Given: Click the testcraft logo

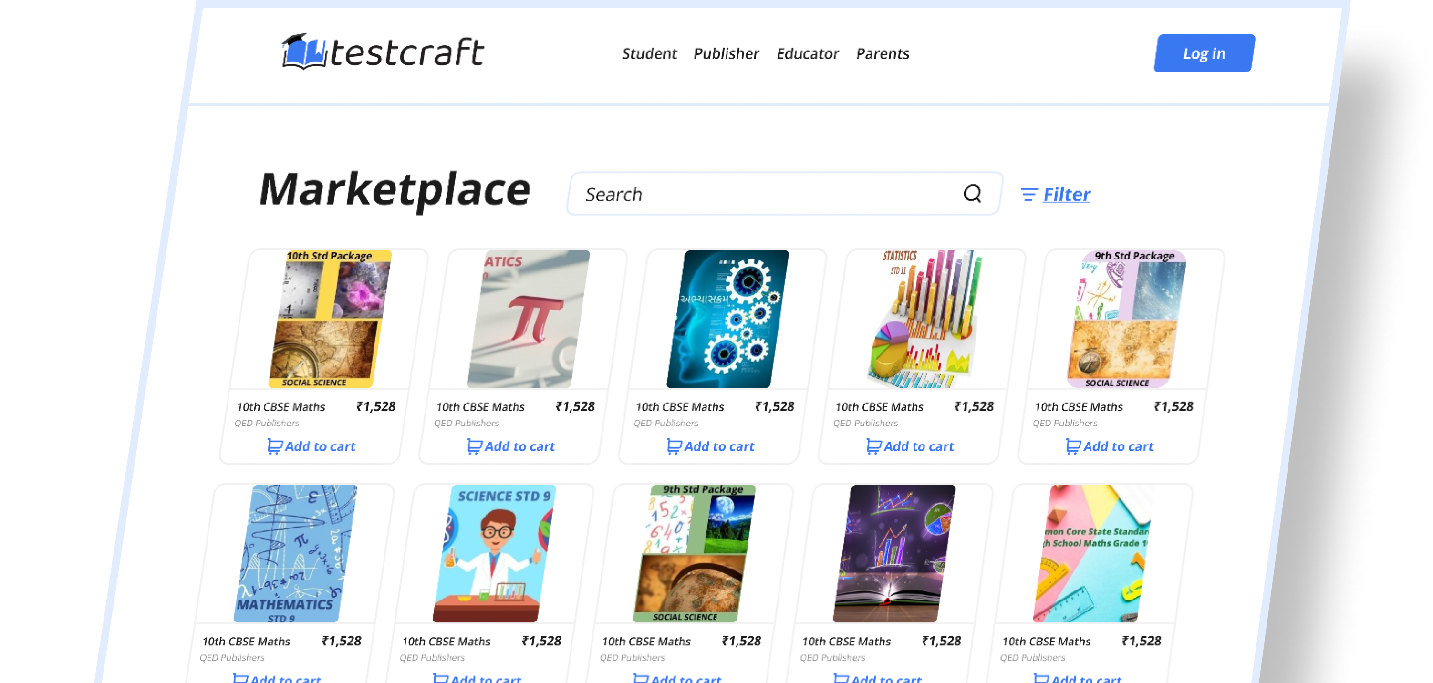Looking at the screenshot, I should tap(383, 52).
